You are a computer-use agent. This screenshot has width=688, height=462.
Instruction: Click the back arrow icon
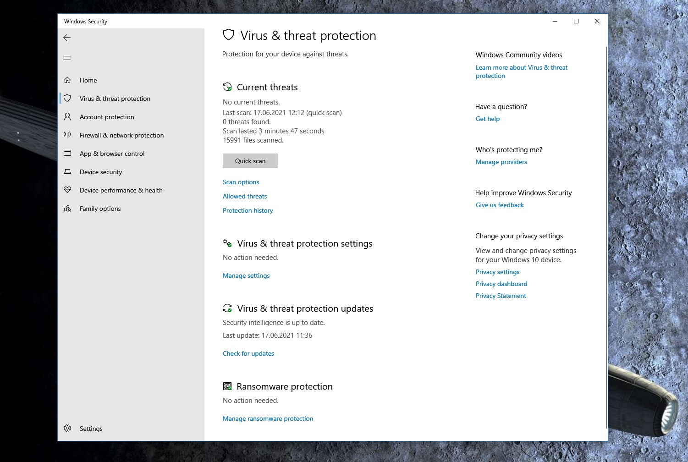coord(67,38)
